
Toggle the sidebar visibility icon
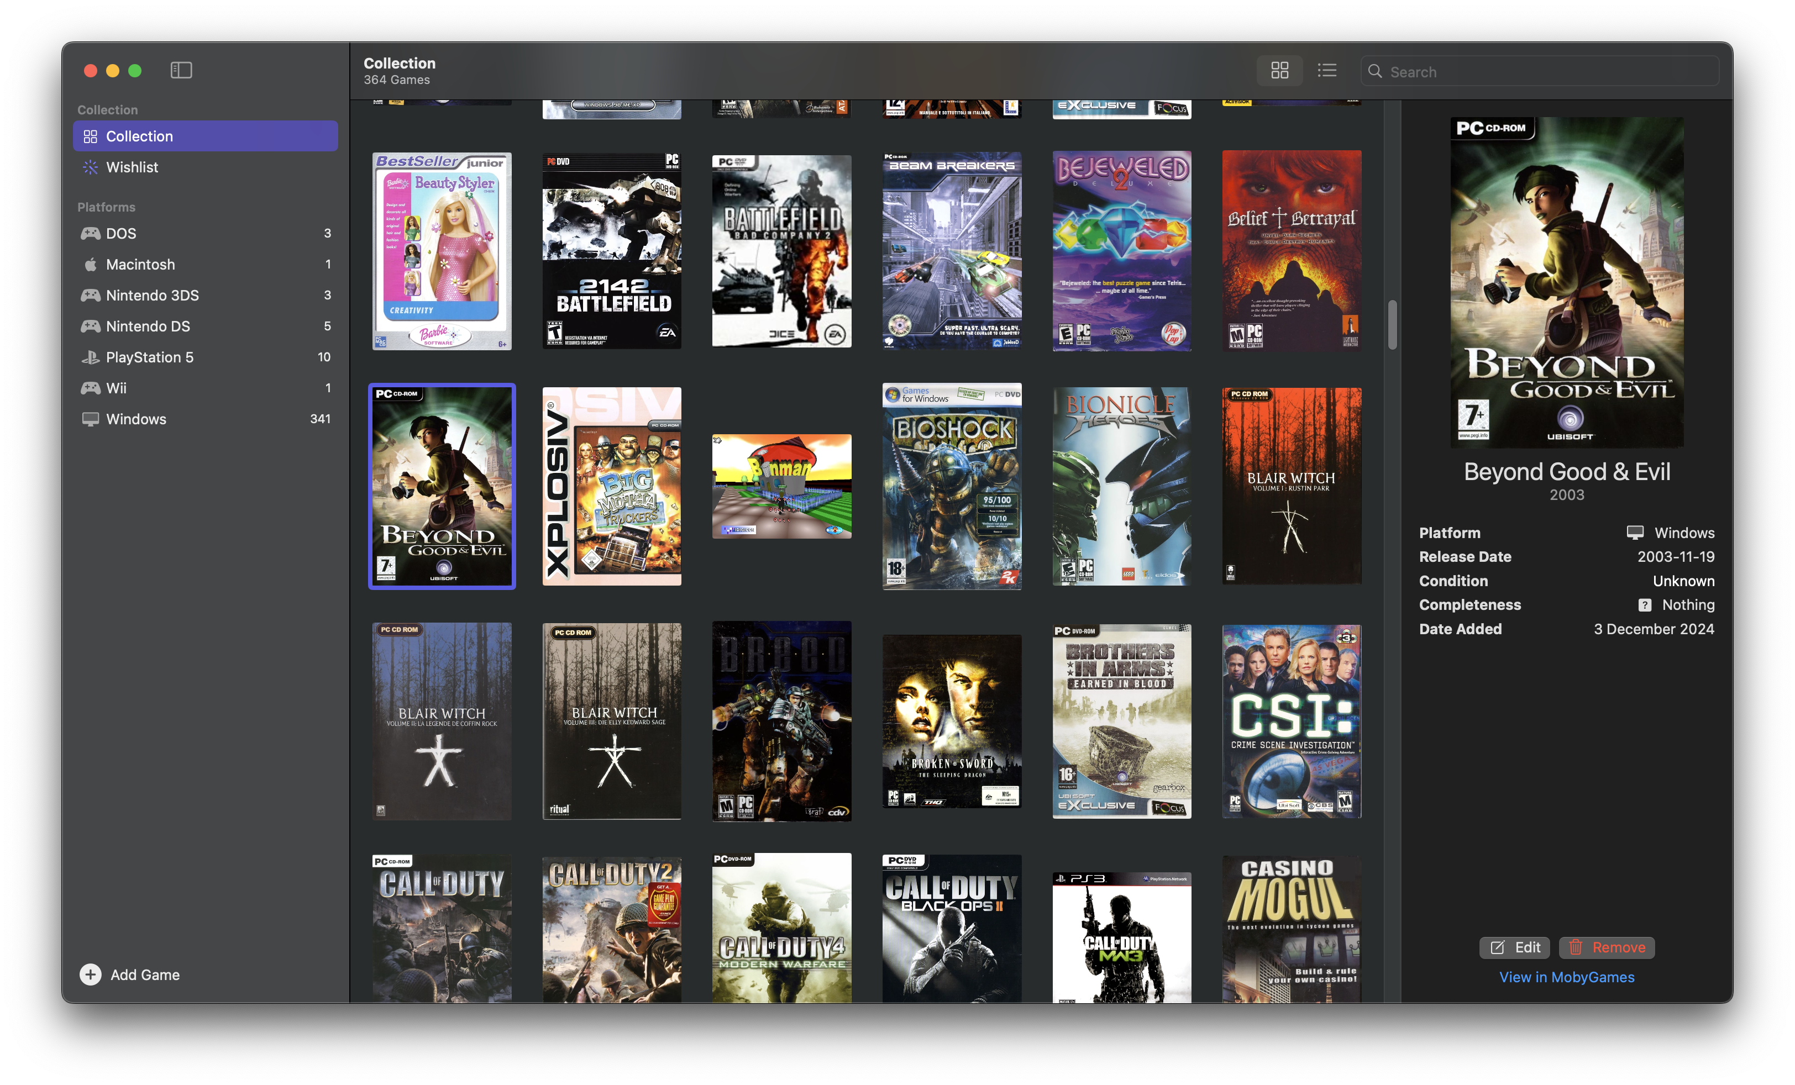point(181,70)
